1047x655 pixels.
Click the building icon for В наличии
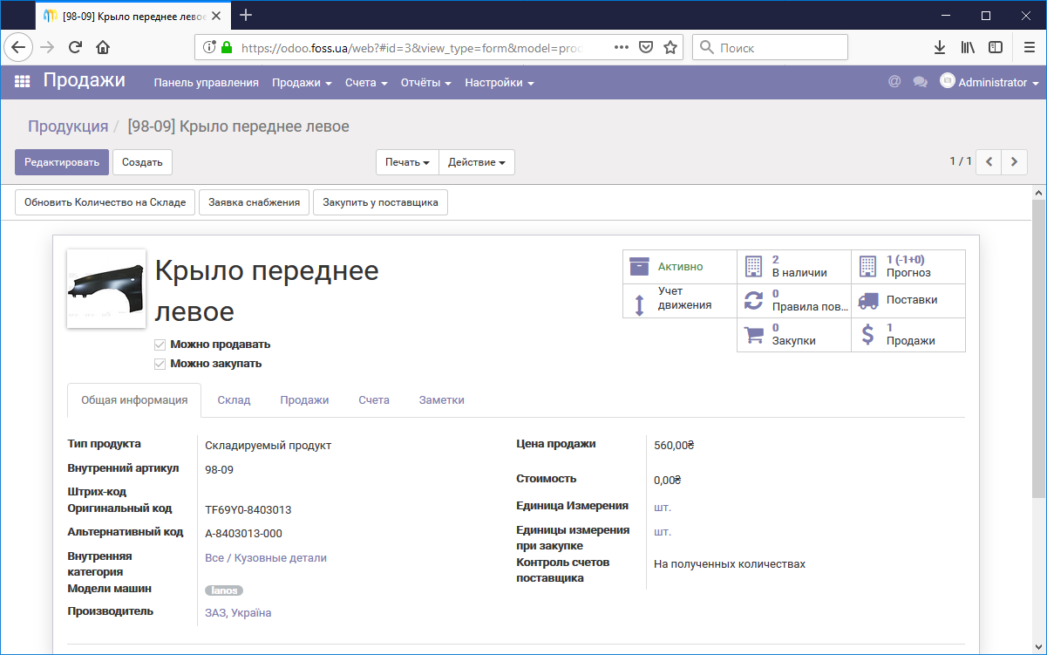coord(754,266)
